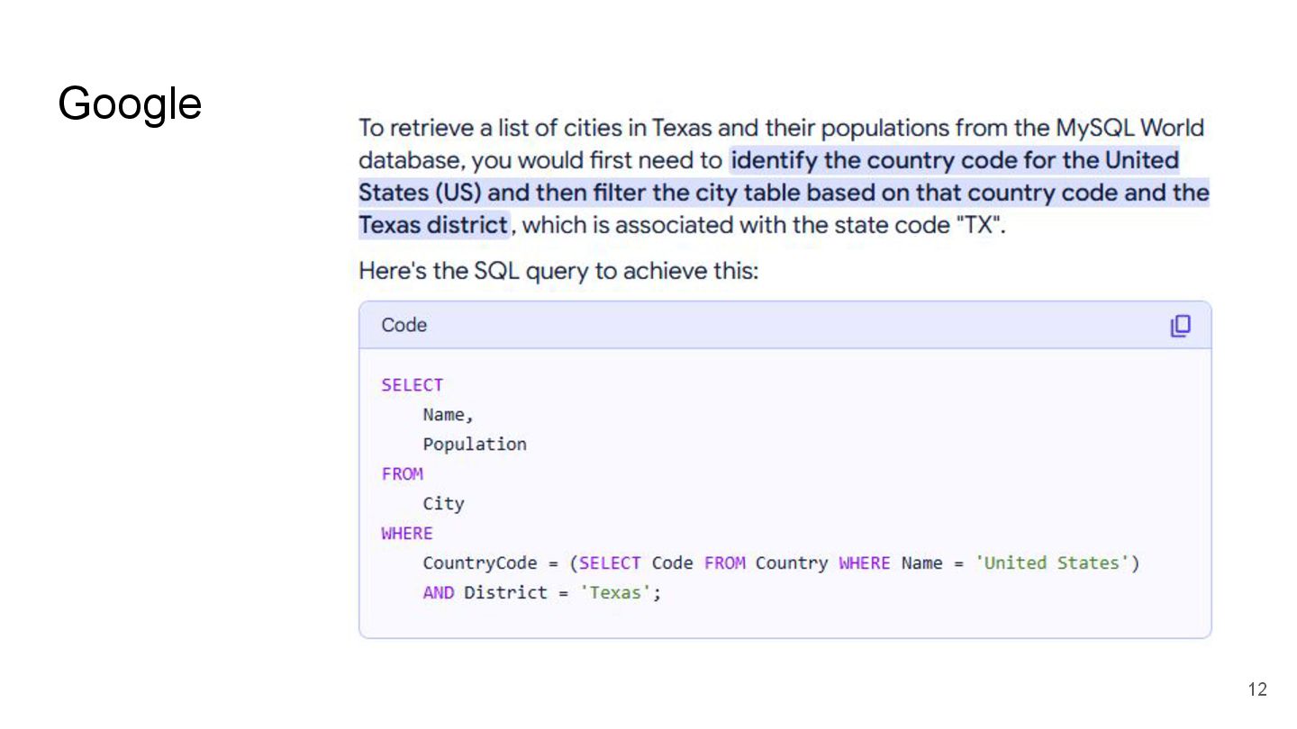The image size is (1297, 729).
Task: Click the sentence 'Here's the SQL query to achieve this:'
Action: point(558,271)
